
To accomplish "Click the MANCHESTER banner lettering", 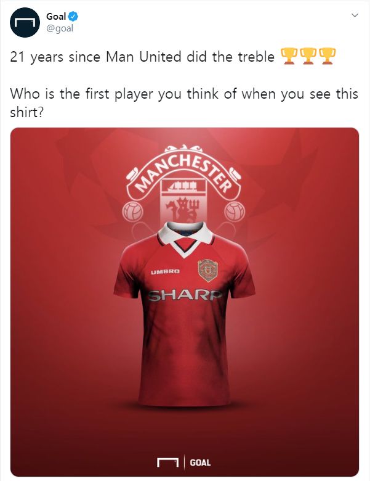I will pyautogui.click(x=183, y=173).
